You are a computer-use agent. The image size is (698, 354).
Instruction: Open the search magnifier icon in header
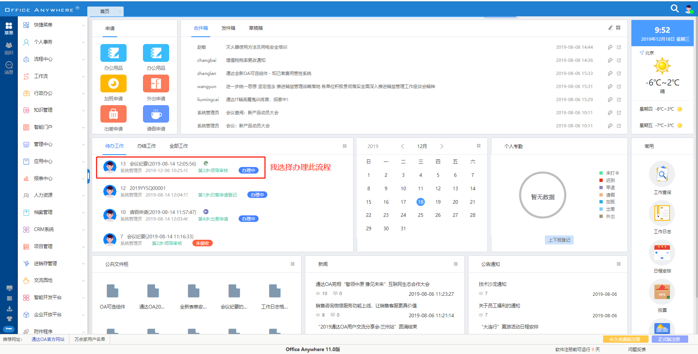point(674,9)
